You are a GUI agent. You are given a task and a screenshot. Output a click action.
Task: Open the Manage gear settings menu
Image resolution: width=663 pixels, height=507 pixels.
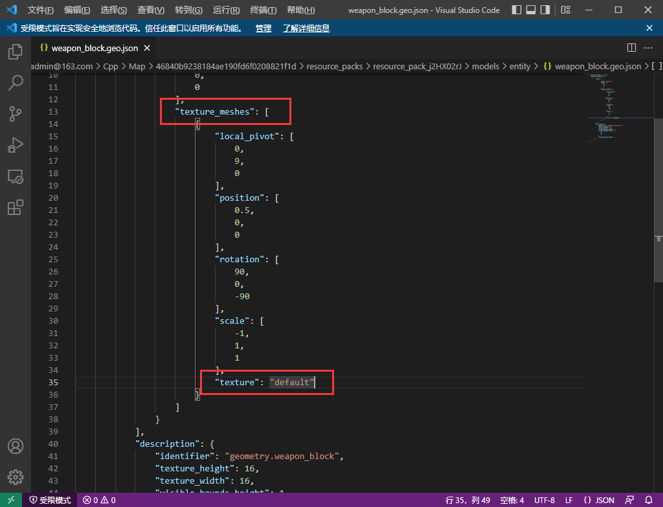tap(16, 477)
